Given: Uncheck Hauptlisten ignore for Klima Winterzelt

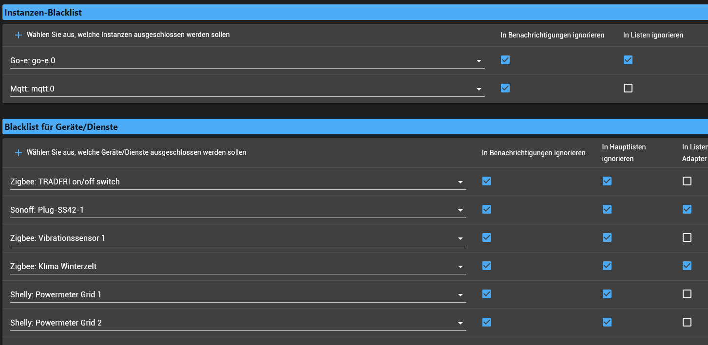Looking at the screenshot, I should (607, 266).
